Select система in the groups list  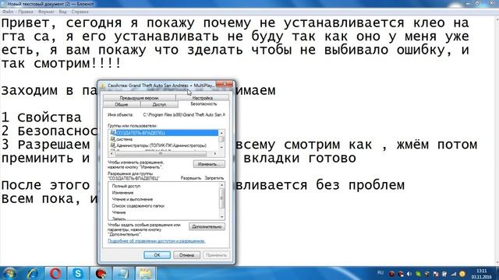(164, 139)
